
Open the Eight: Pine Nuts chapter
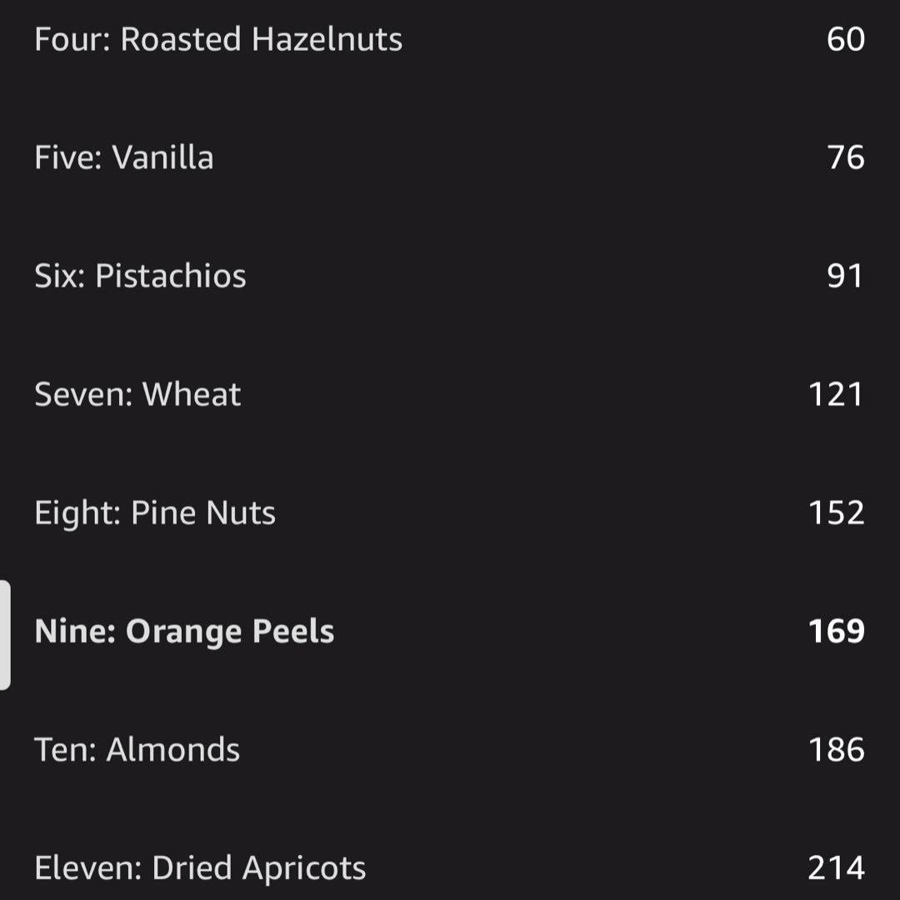[x=155, y=512]
